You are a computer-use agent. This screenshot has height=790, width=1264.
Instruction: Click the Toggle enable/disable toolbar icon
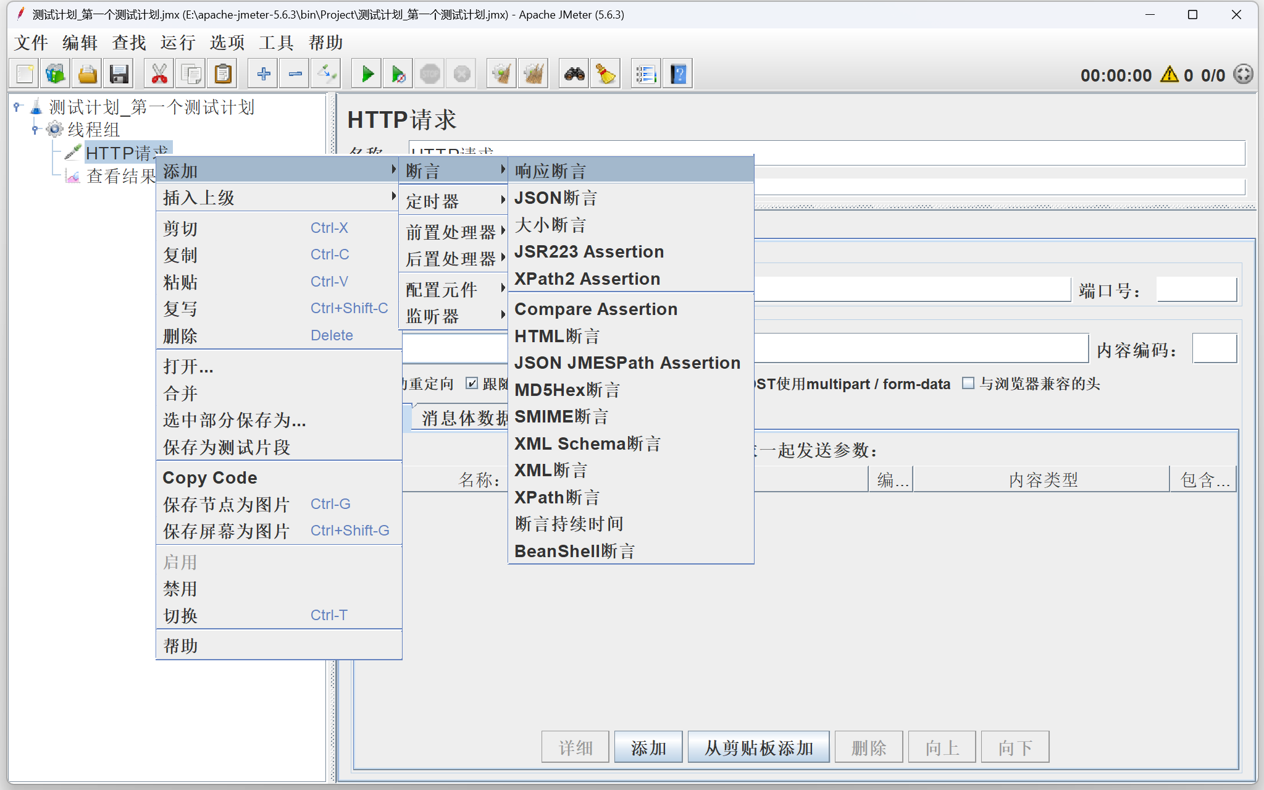pos(326,74)
